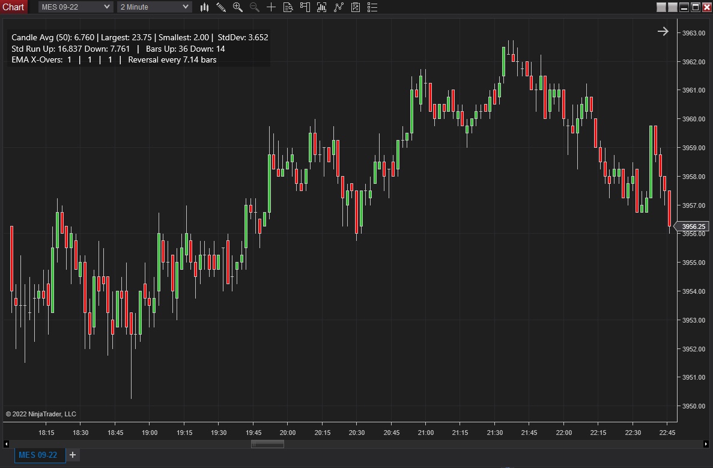Click the Largest: 23.75 text
Viewport: 713px width, 468px height.
click(x=126, y=37)
